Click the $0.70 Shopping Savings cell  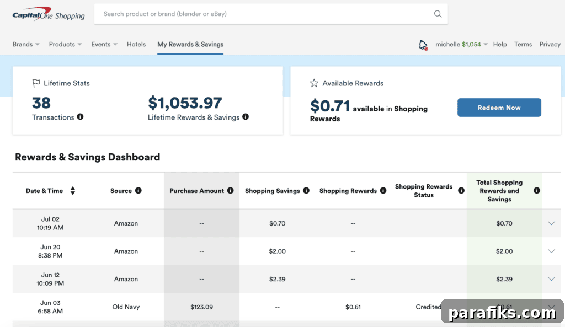pyautogui.click(x=277, y=223)
